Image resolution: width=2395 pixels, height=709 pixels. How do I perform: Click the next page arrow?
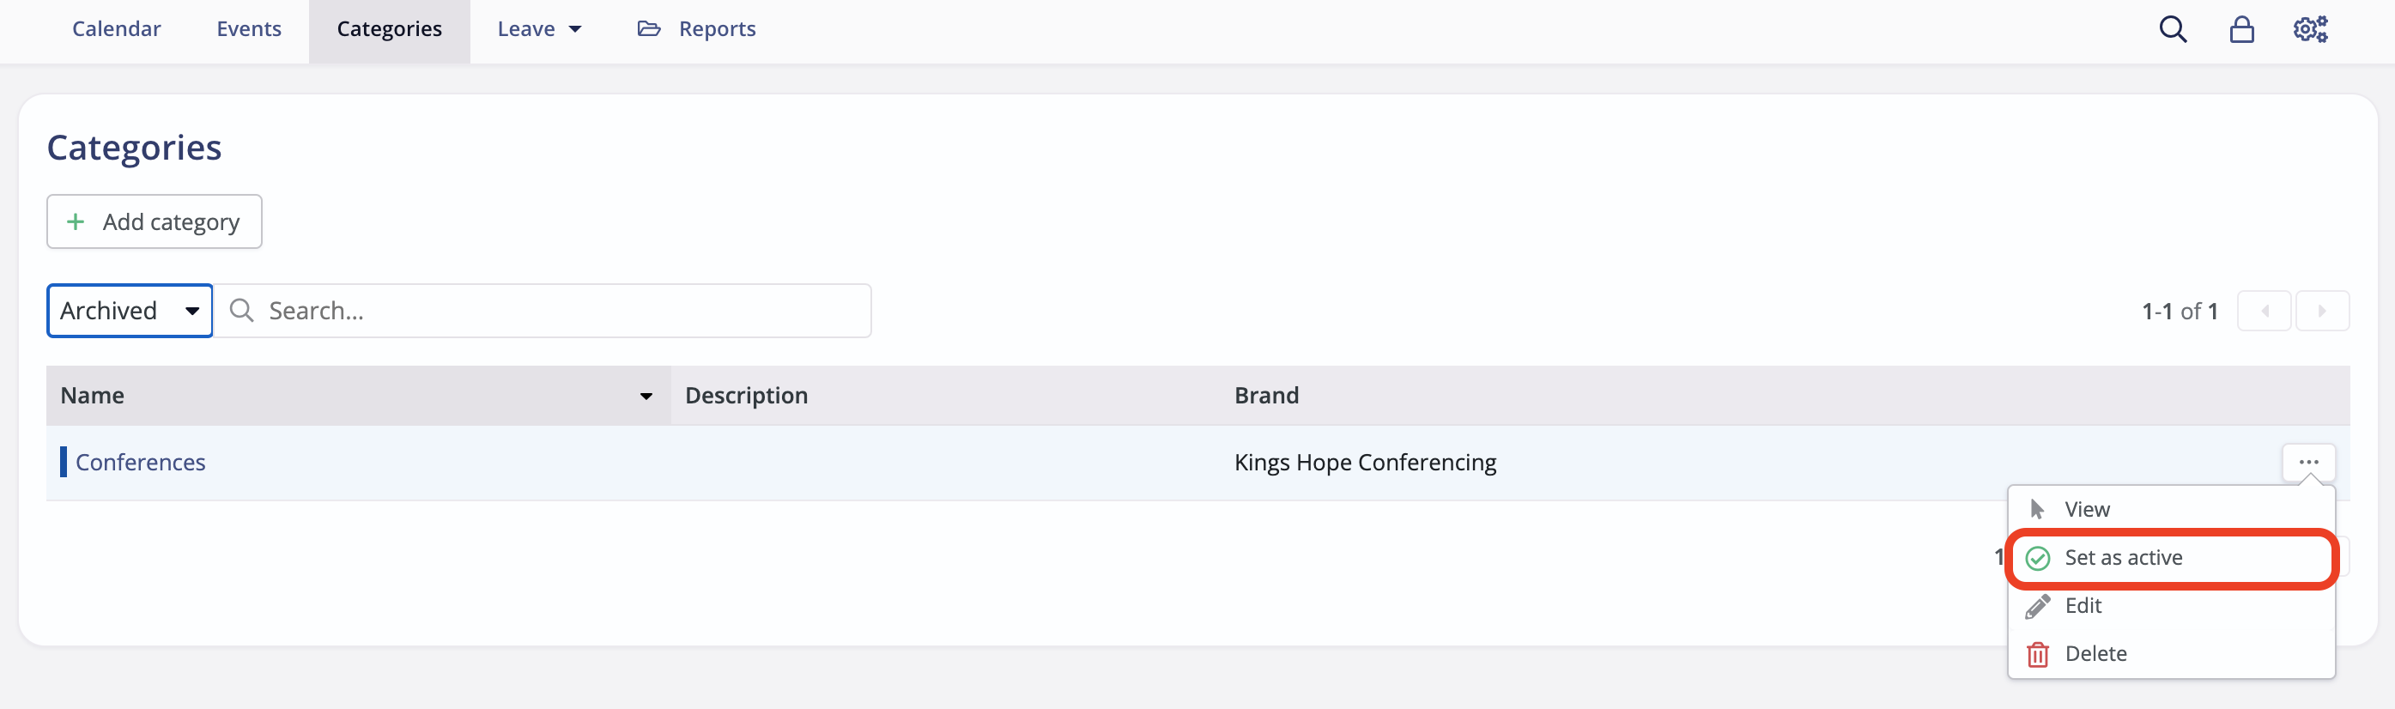[x=2321, y=311]
